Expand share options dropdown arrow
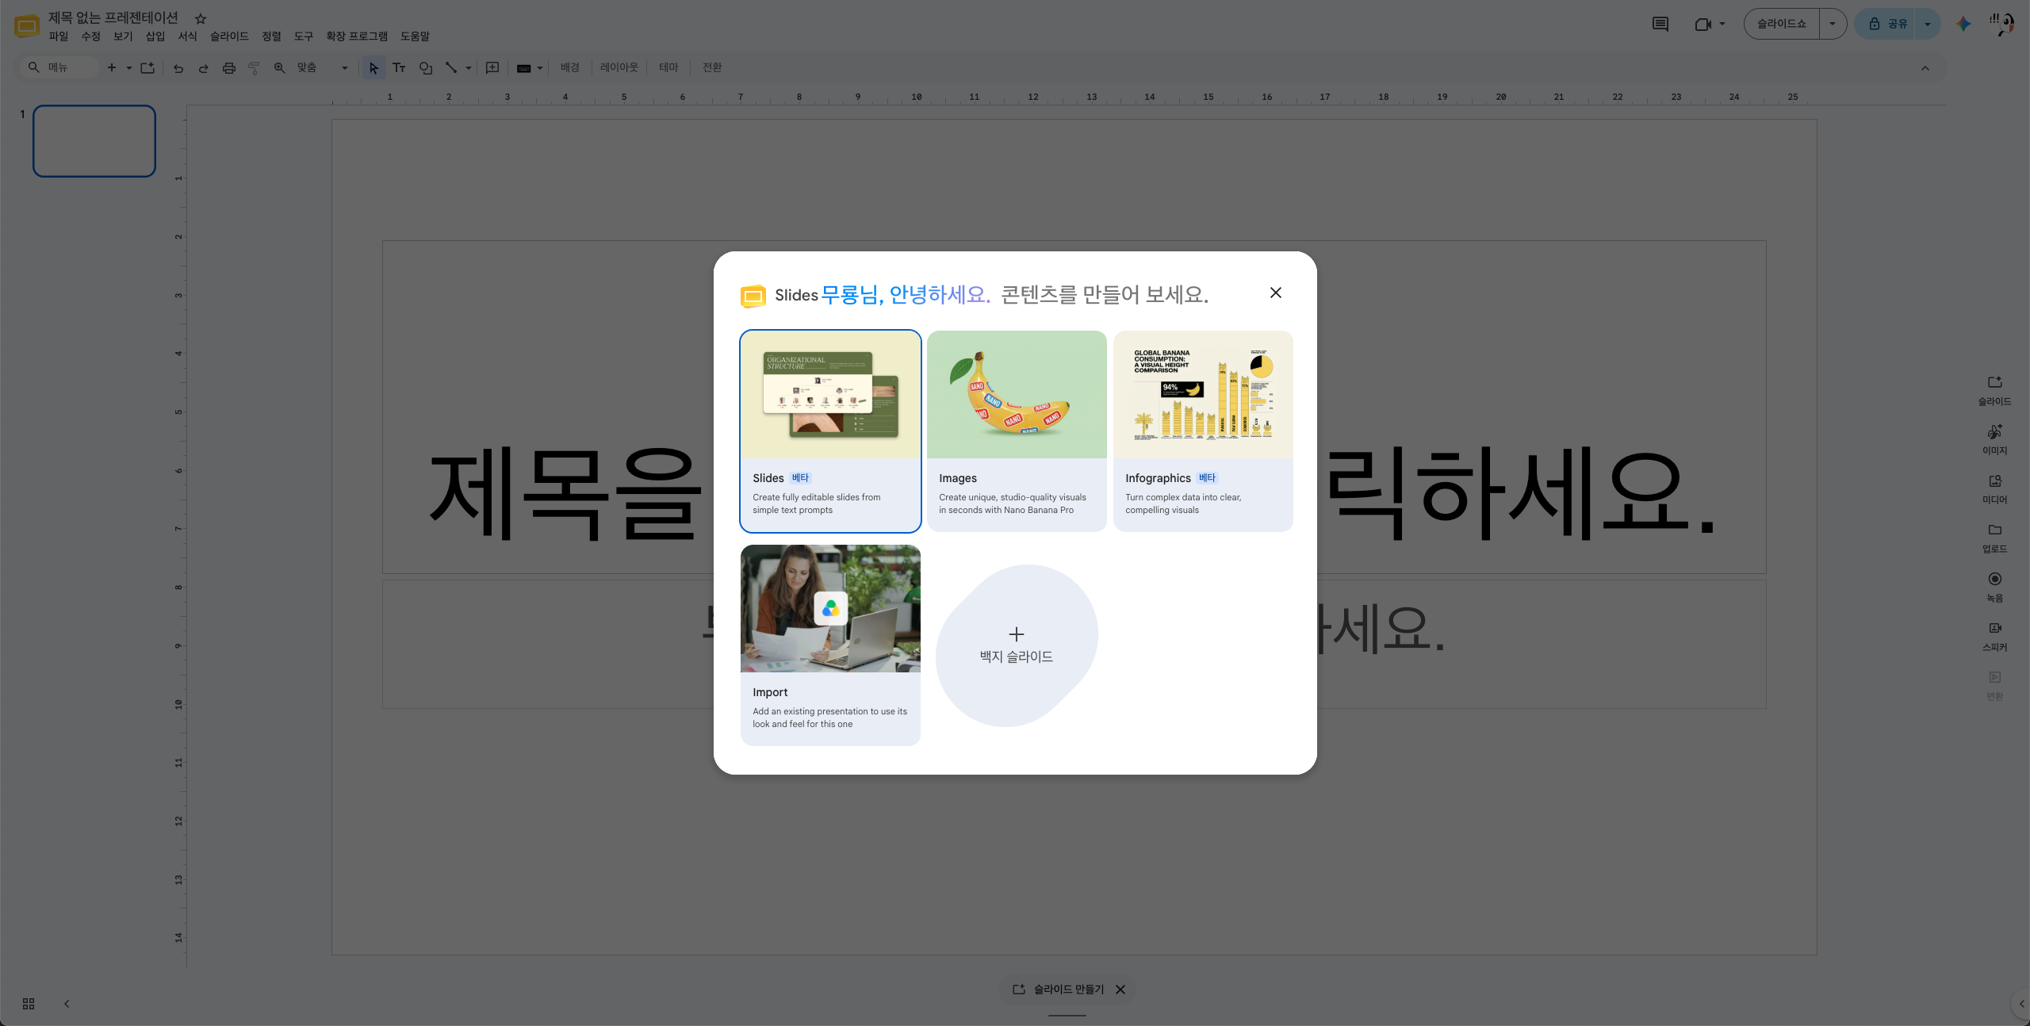 pyautogui.click(x=1928, y=24)
